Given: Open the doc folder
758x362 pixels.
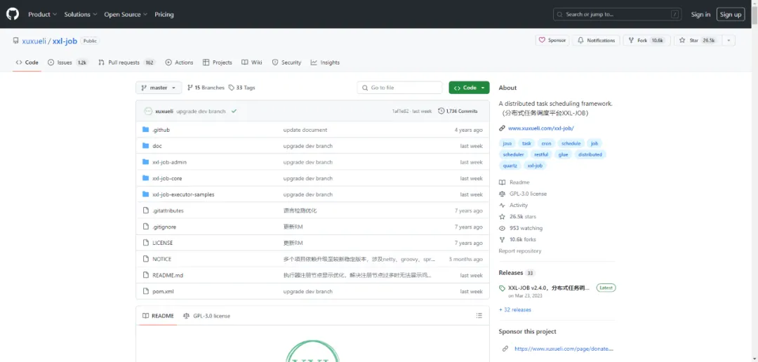Looking at the screenshot, I should (x=157, y=146).
